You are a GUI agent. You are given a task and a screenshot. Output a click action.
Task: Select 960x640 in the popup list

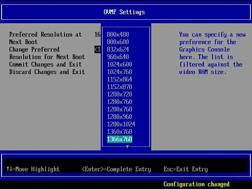[118, 57]
